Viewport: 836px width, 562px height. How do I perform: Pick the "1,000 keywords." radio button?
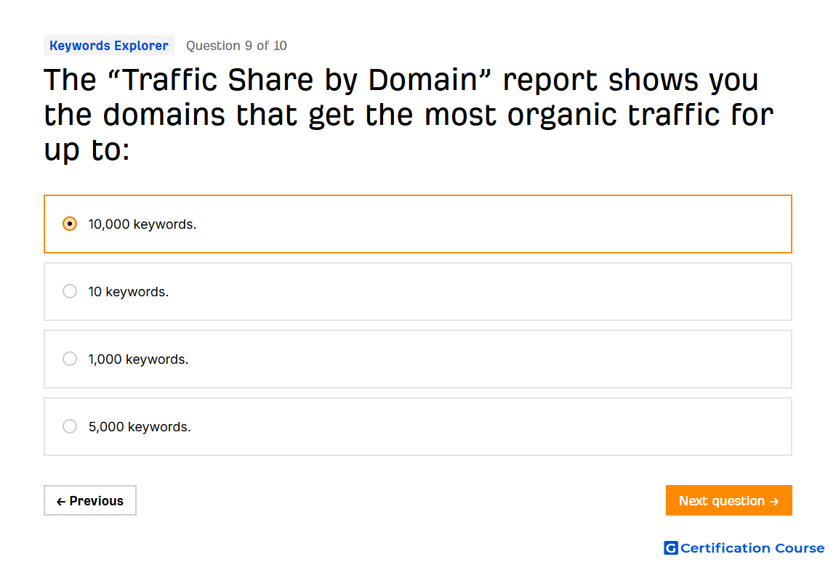pos(69,359)
